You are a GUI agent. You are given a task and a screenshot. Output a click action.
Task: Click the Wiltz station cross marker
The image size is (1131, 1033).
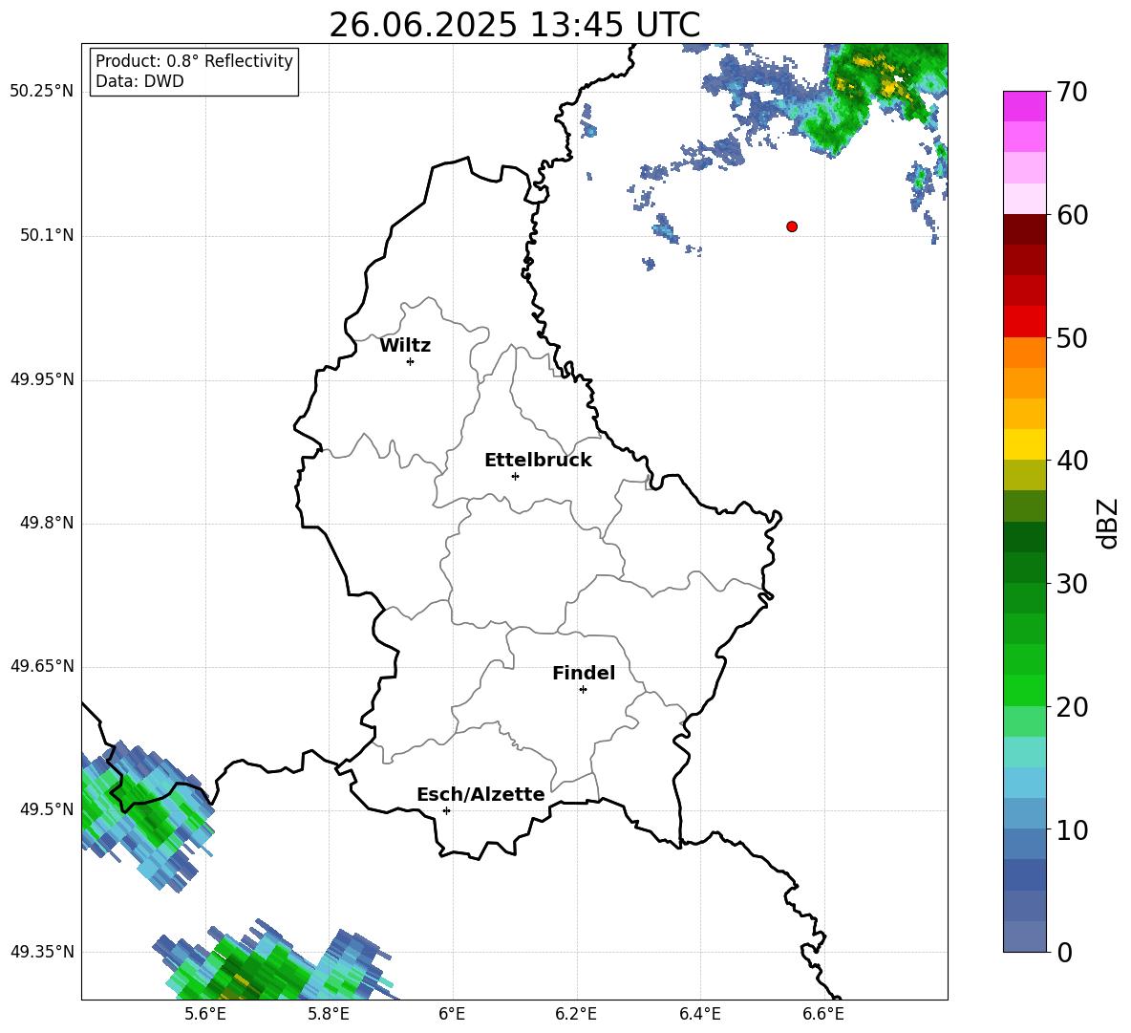[x=411, y=361]
